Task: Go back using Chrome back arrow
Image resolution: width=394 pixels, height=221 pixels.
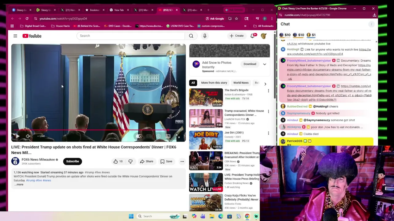Action: pos(12,19)
